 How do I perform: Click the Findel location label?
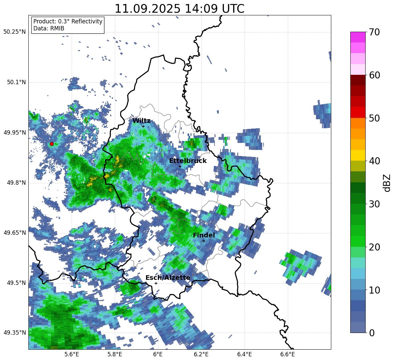204,235
